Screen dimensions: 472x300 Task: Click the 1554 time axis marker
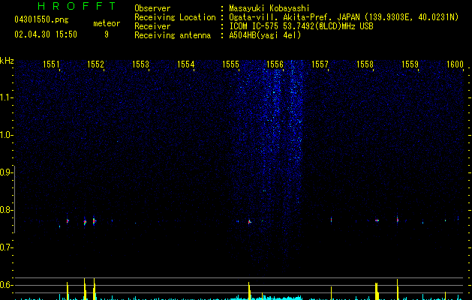coord(186,64)
